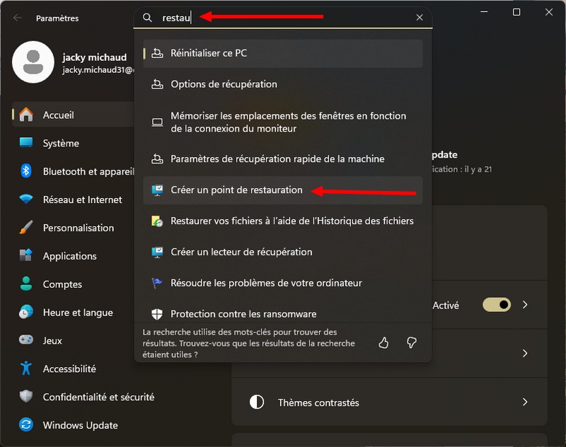566x447 pixels.
Task: Select Réinitialiser ce PC search result
Action: pos(209,53)
